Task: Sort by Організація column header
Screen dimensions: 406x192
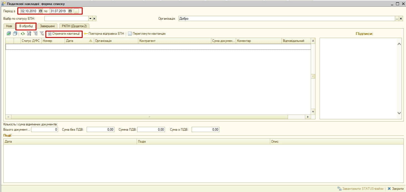Action: click(116, 41)
